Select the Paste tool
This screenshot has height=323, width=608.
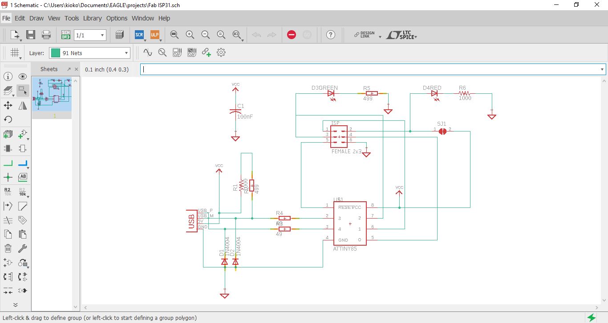[23, 234]
